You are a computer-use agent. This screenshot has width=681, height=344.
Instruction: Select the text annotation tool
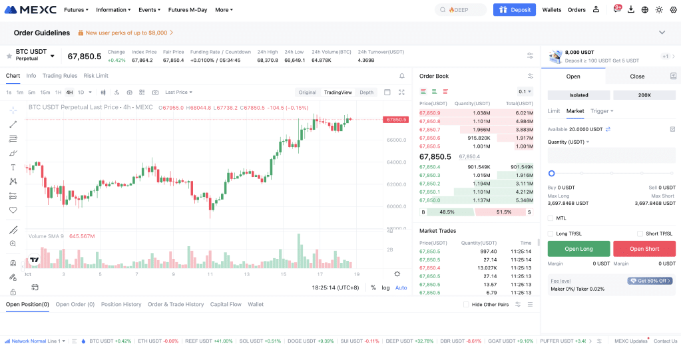pyautogui.click(x=13, y=167)
